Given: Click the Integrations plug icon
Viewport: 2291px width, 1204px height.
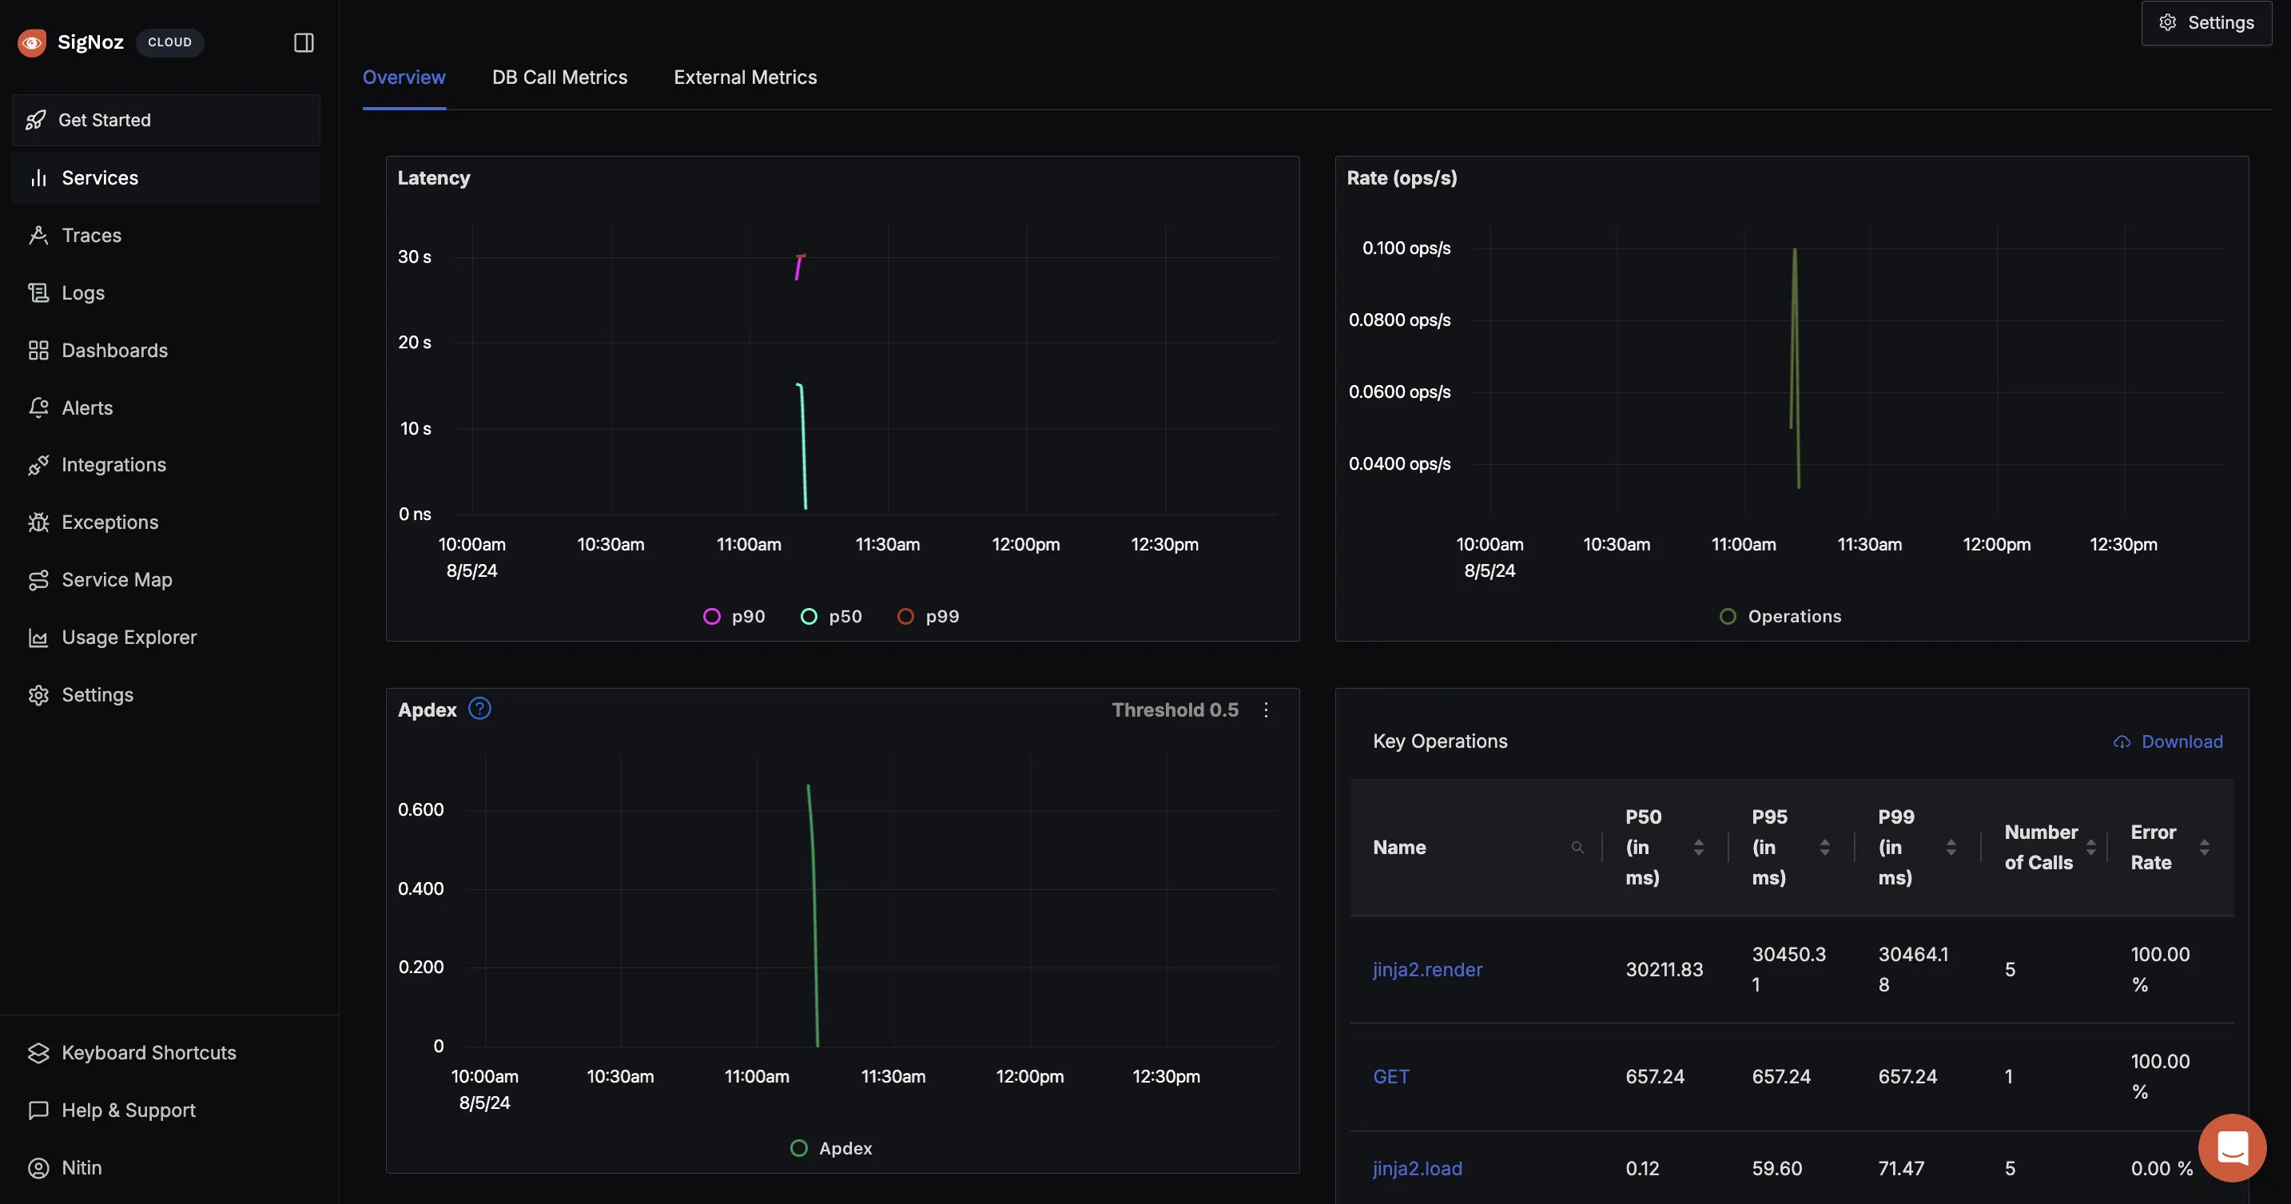Looking at the screenshot, I should point(38,465).
